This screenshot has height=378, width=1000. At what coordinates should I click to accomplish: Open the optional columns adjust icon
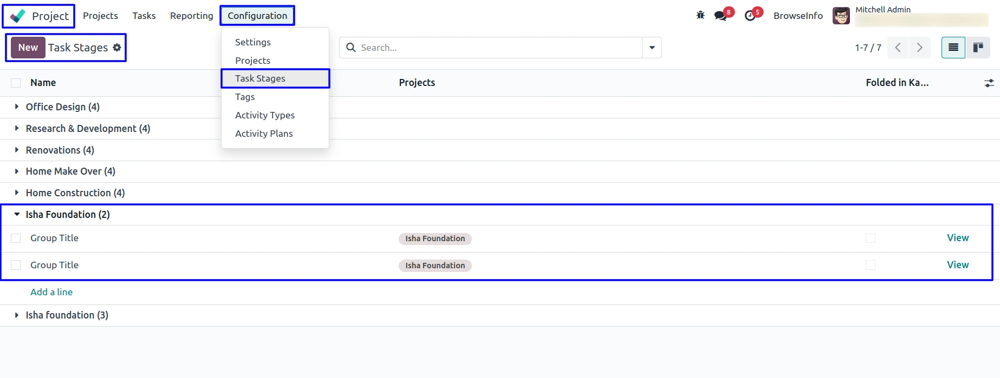click(x=989, y=83)
